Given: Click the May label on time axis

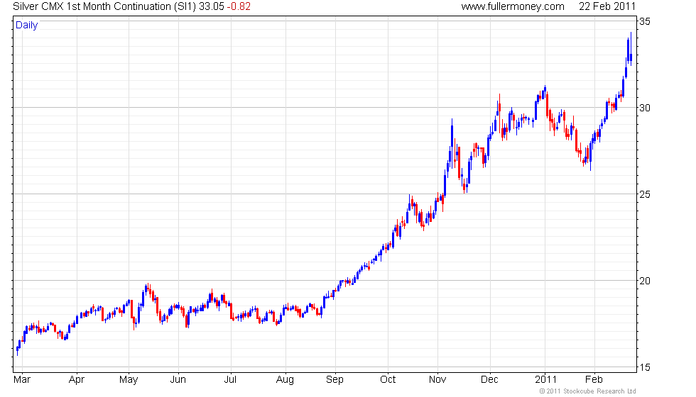Looking at the screenshot, I should click(x=129, y=380).
